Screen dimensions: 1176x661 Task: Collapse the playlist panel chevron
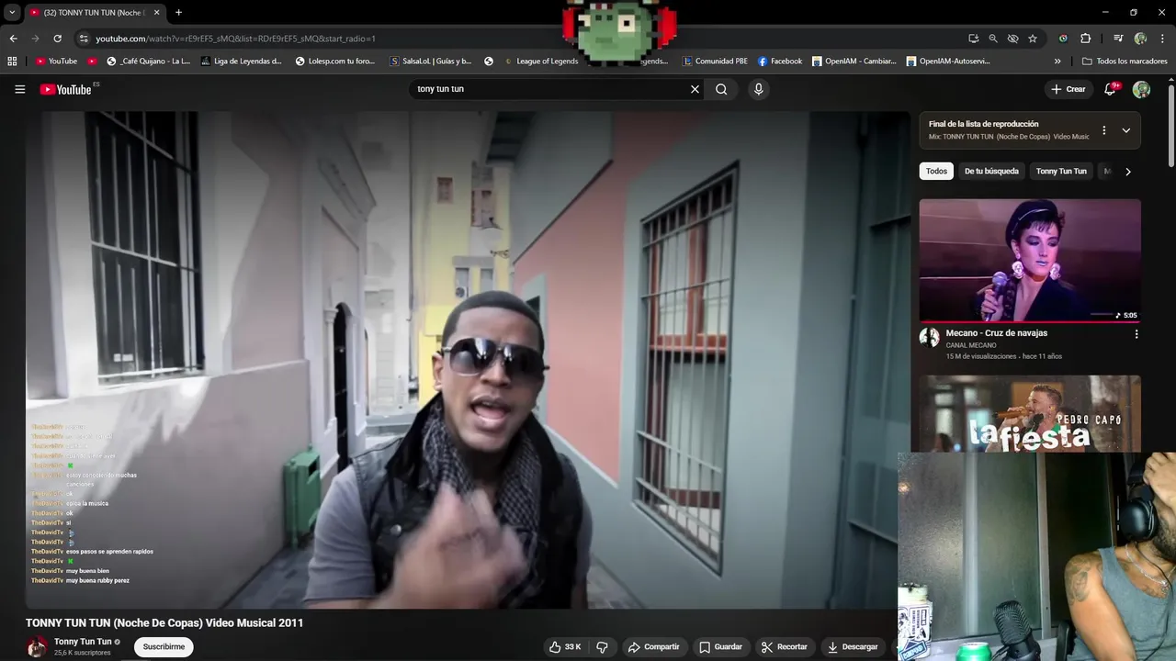pyautogui.click(x=1126, y=130)
